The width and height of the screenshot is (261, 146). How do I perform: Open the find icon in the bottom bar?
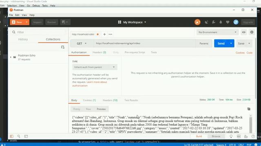[19, 136]
